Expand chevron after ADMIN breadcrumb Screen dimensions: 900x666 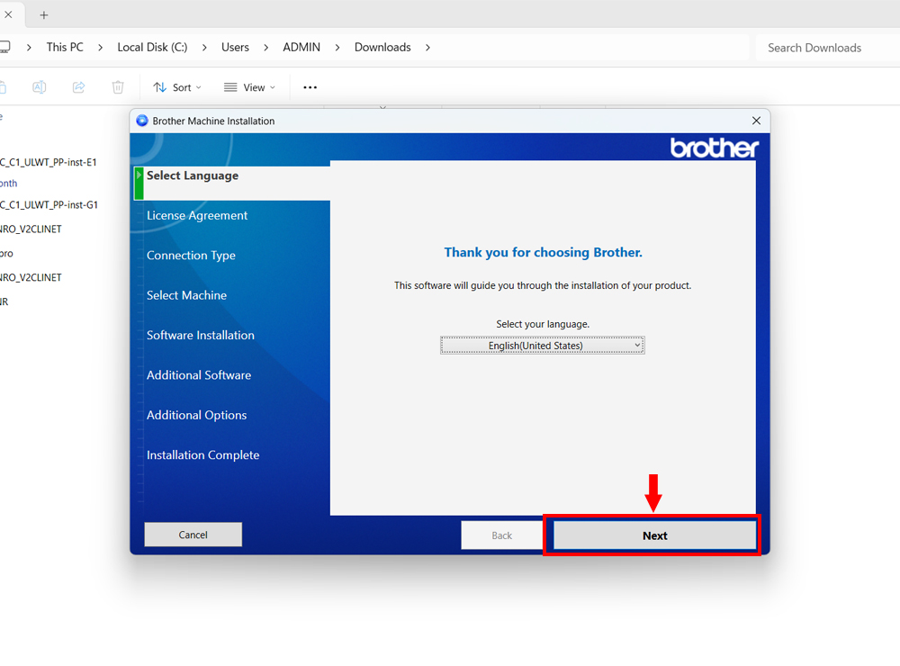click(337, 48)
